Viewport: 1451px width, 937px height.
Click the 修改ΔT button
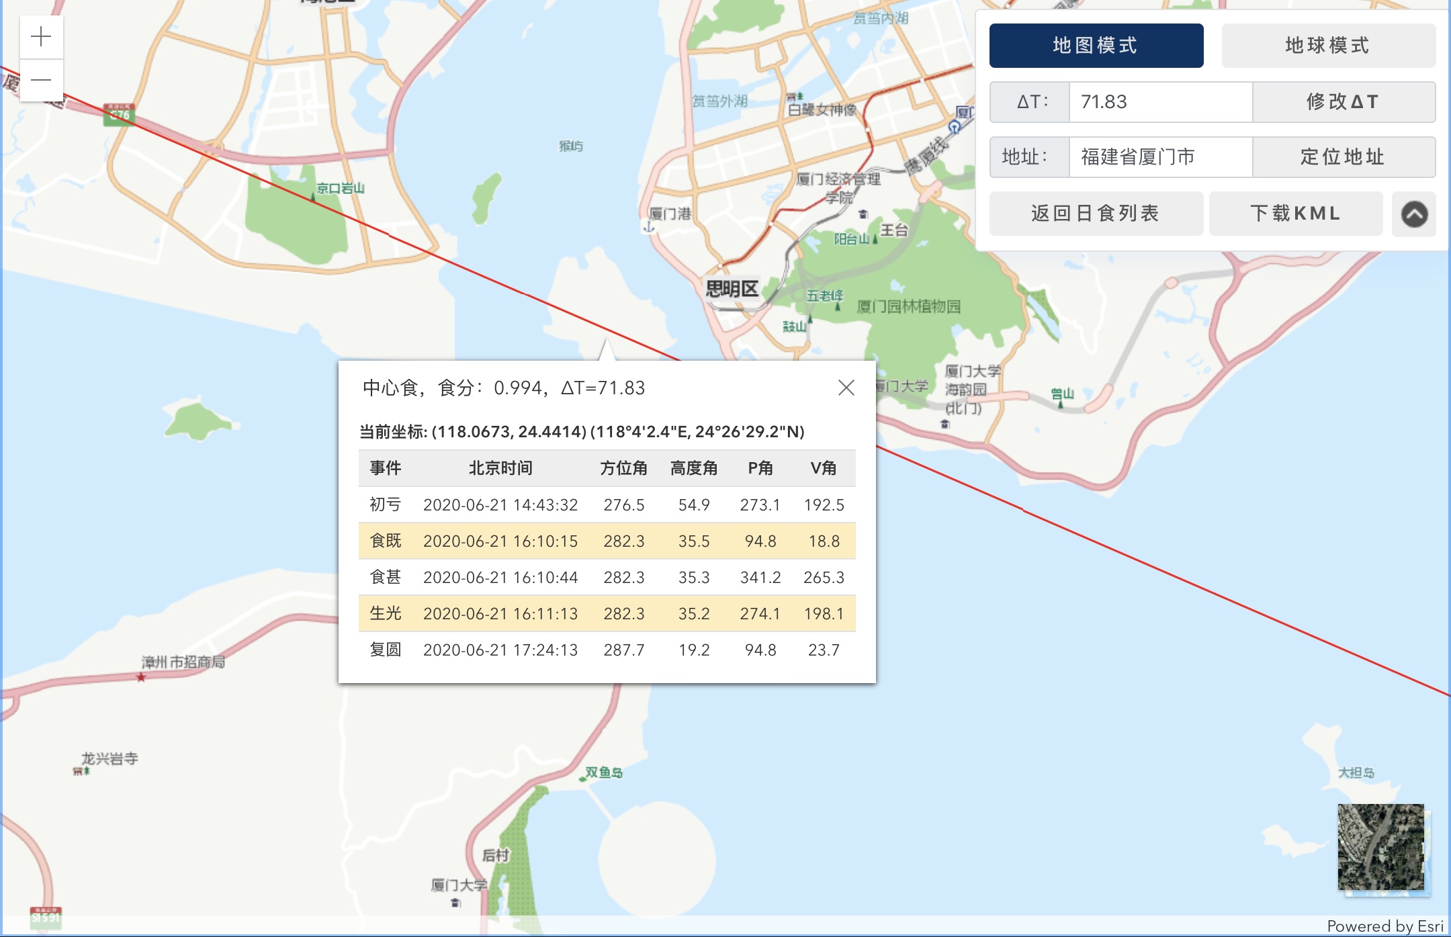point(1344,102)
